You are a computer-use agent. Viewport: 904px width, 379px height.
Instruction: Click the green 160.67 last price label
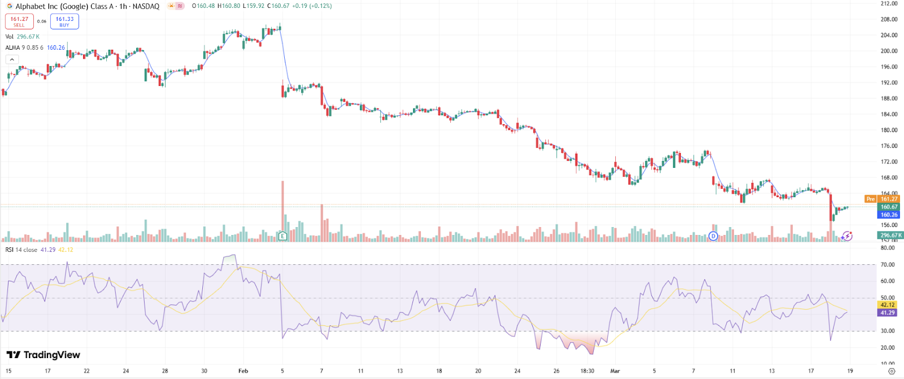click(889, 207)
